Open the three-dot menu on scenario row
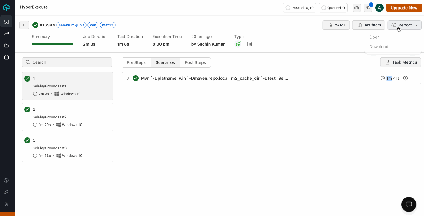The image size is (424, 216). 414,78
